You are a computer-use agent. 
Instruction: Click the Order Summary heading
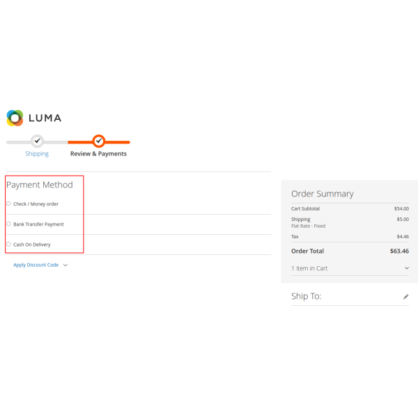click(x=322, y=194)
